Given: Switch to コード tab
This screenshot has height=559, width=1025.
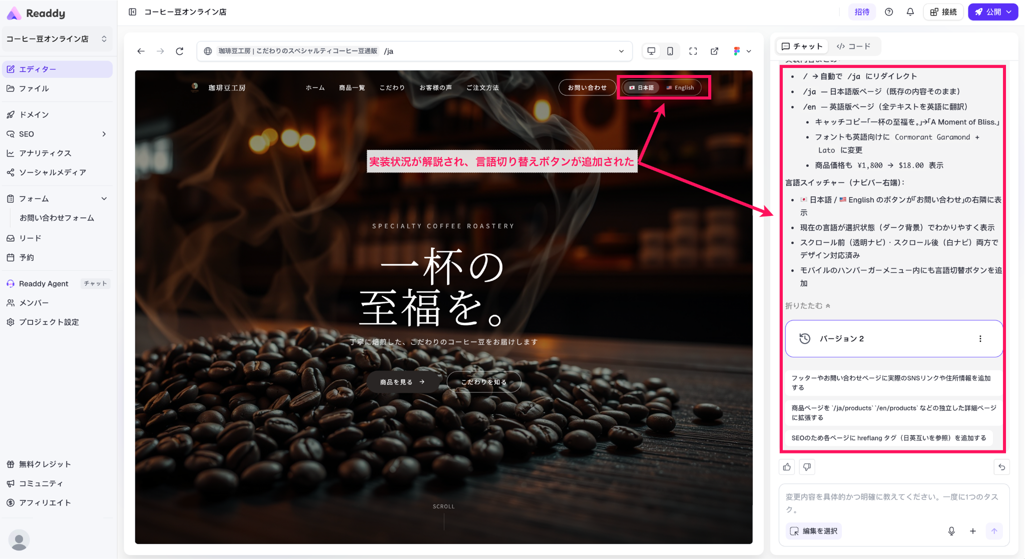Looking at the screenshot, I should pos(854,46).
